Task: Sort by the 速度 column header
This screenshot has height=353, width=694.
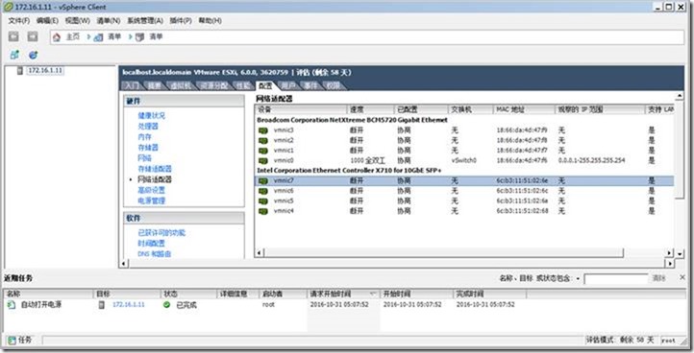Action: [x=371, y=109]
